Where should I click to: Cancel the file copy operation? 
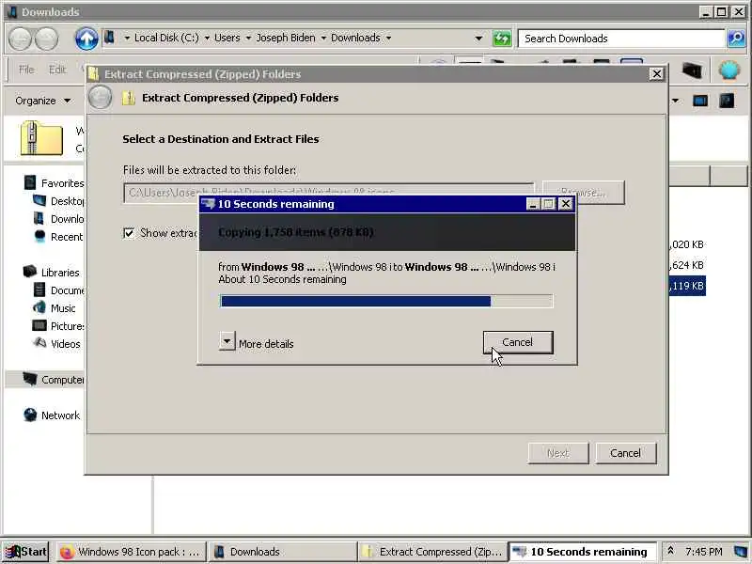[518, 342]
